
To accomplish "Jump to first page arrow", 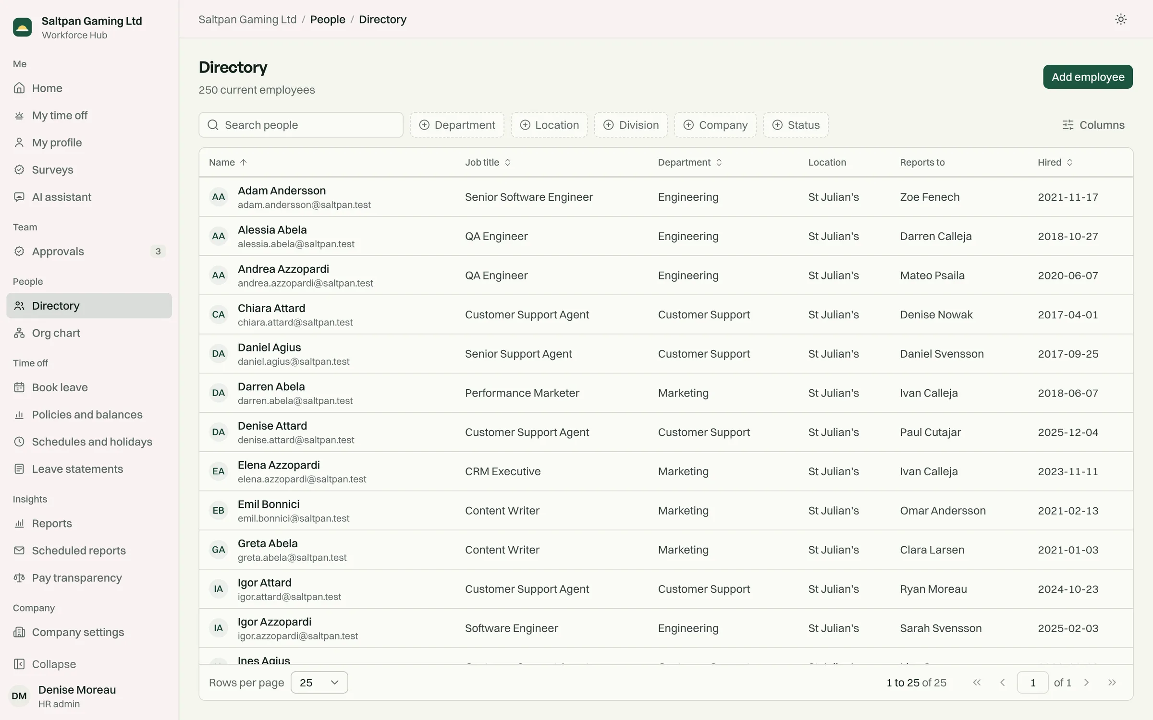I will tap(977, 683).
